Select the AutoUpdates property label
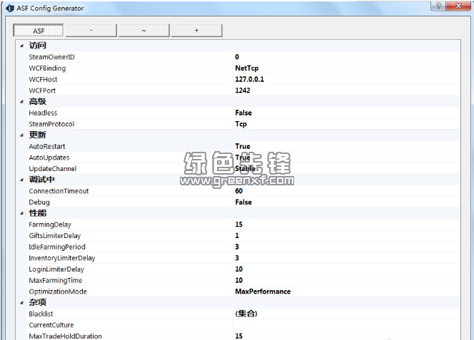Screen dimensions: 474x340 49,158
